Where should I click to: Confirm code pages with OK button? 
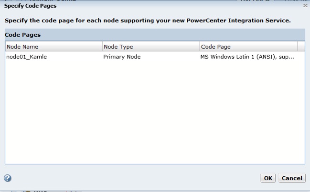pos(268,178)
